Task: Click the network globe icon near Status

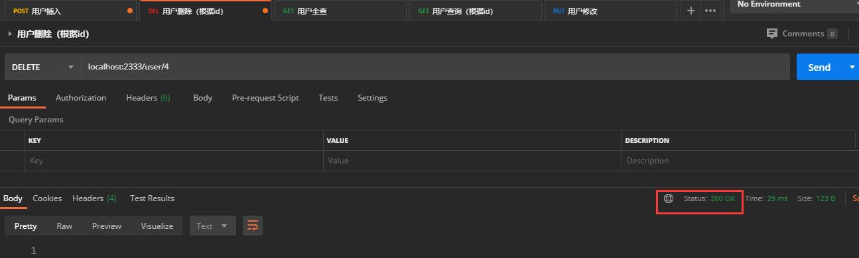Action: pos(669,198)
